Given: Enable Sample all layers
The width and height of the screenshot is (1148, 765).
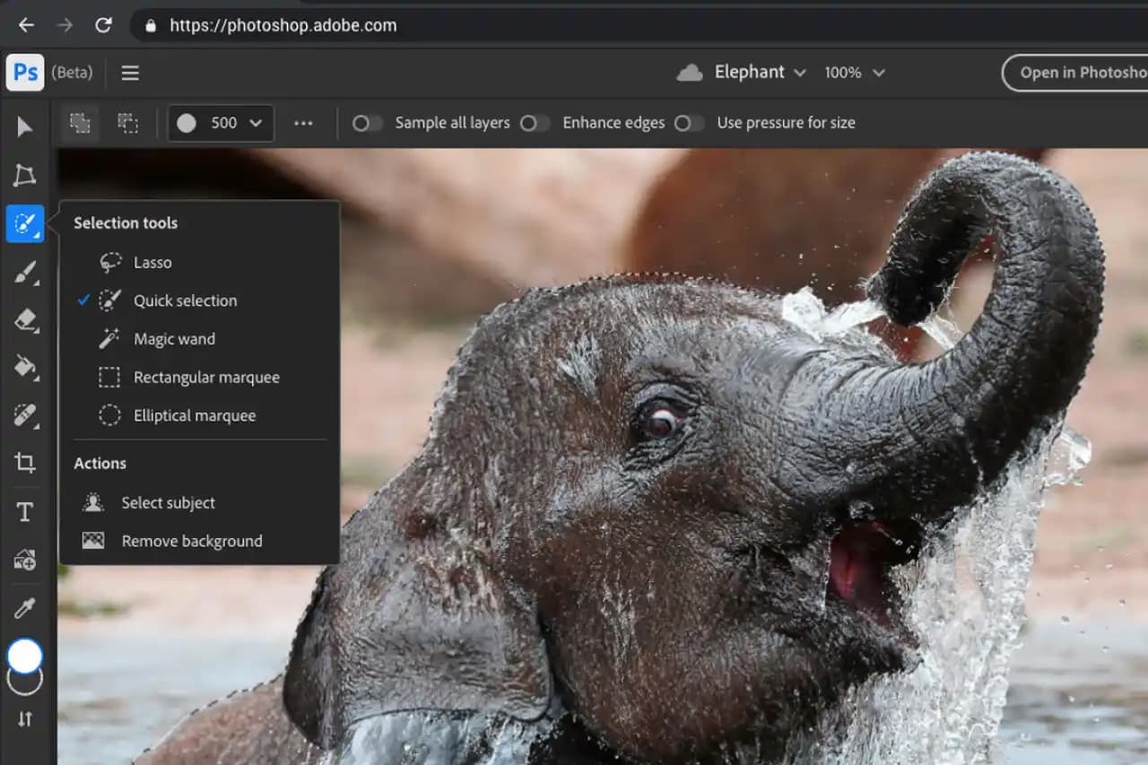Looking at the screenshot, I should coord(367,123).
